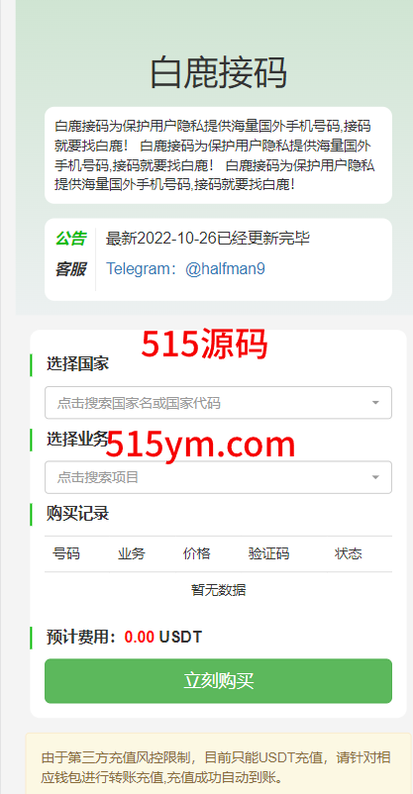Click the 最新2022-10-26已经更新完毕 announcement text
Viewport: 413px width, 794px height.
coord(208,238)
